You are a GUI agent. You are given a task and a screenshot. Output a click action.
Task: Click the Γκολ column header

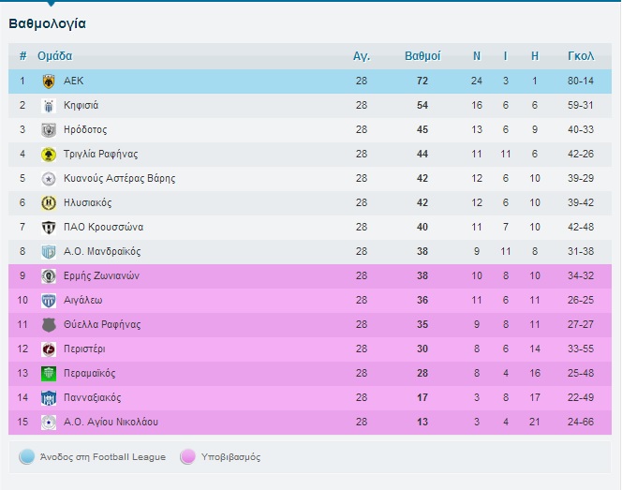tap(581, 56)
